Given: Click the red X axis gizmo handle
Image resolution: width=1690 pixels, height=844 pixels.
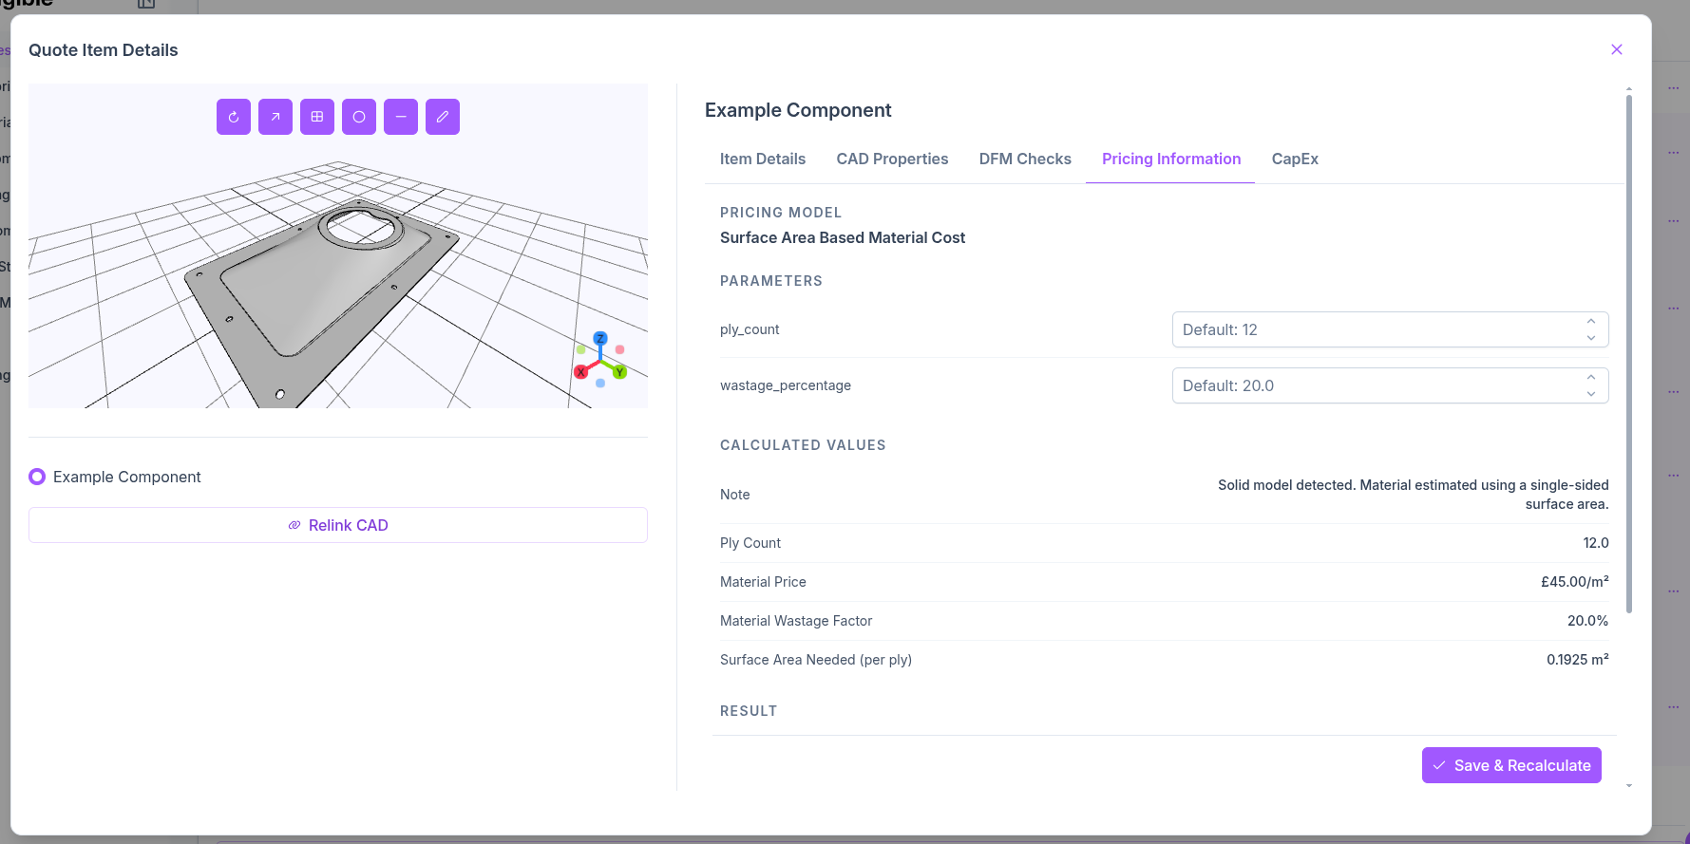Looking at the screenshot, I should pos(581,372).
